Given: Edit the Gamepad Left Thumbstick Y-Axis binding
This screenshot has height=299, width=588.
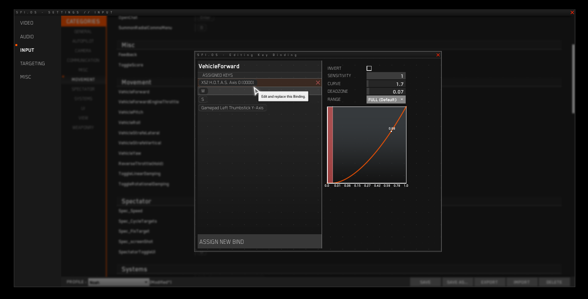Looking at the screenshot, I should (232, 108).
